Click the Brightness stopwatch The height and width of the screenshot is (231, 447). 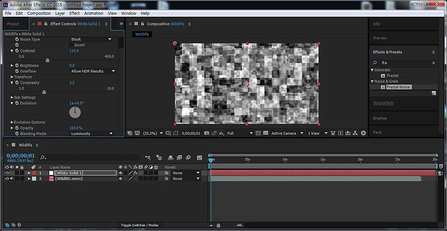[x=17, y=66]
